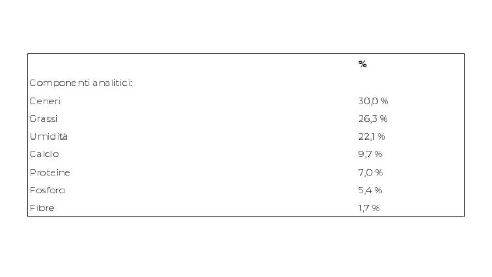Screen dimensions: 492x277
Task: Click the Ceneri row label
Action: pos(45,101)
